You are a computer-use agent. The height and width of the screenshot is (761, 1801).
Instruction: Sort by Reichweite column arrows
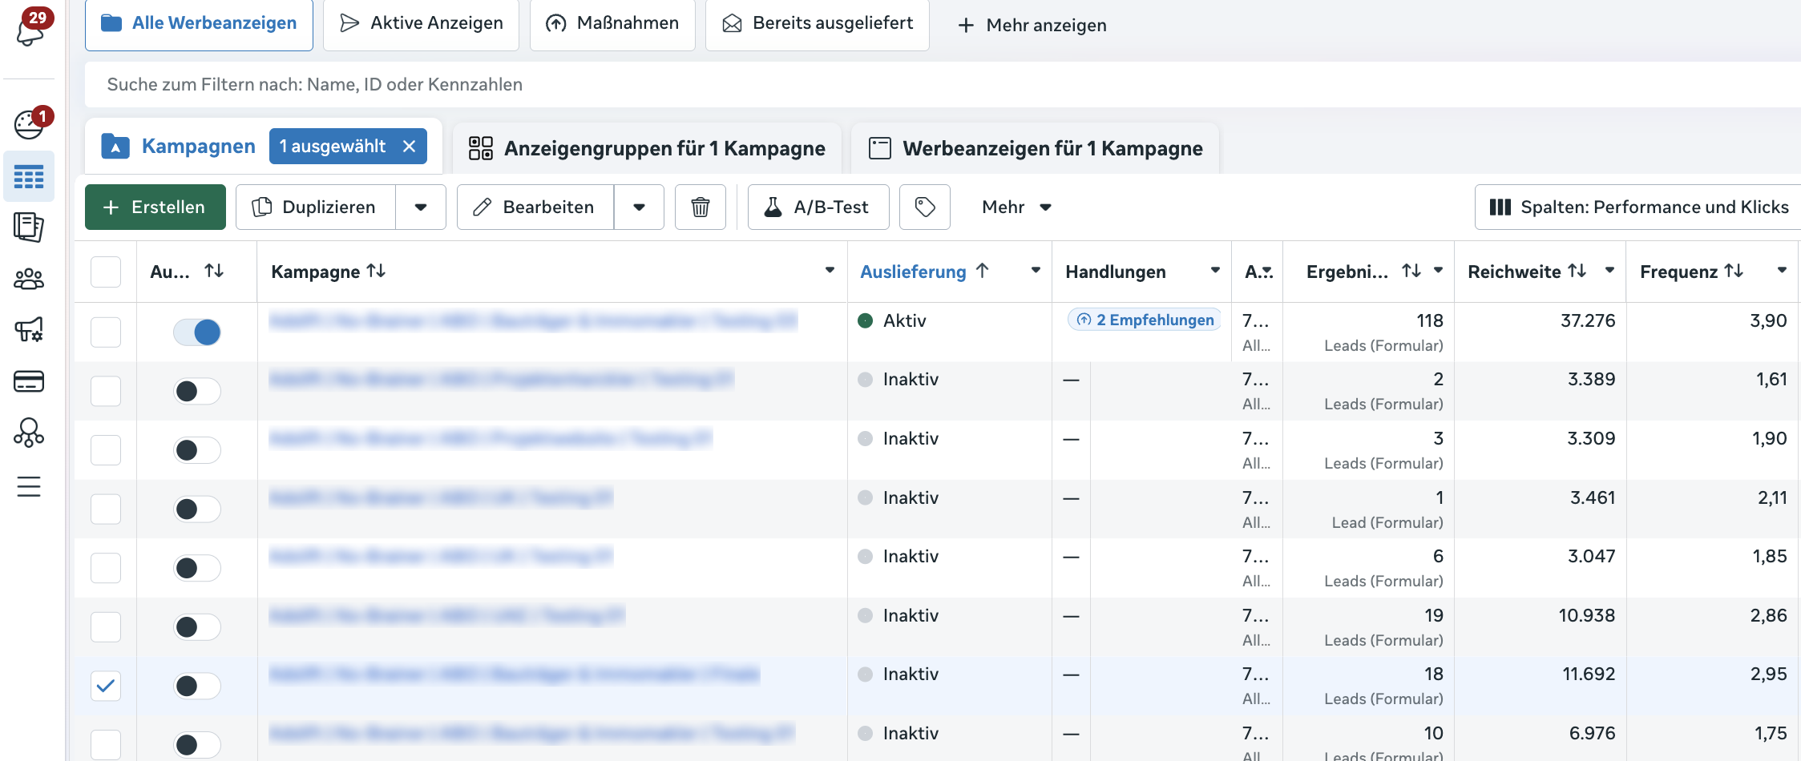pos(1577,271)
